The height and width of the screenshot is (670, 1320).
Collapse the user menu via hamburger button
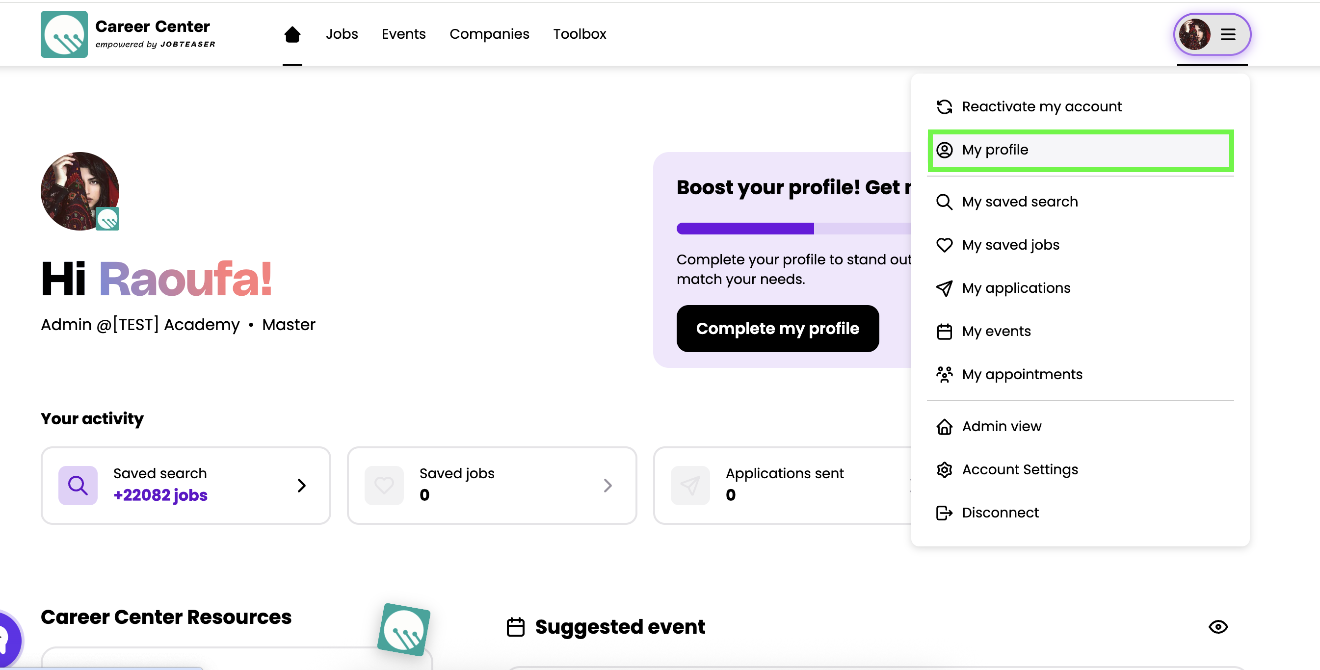point(1228,34)
